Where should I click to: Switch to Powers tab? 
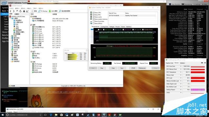(118, 27)
